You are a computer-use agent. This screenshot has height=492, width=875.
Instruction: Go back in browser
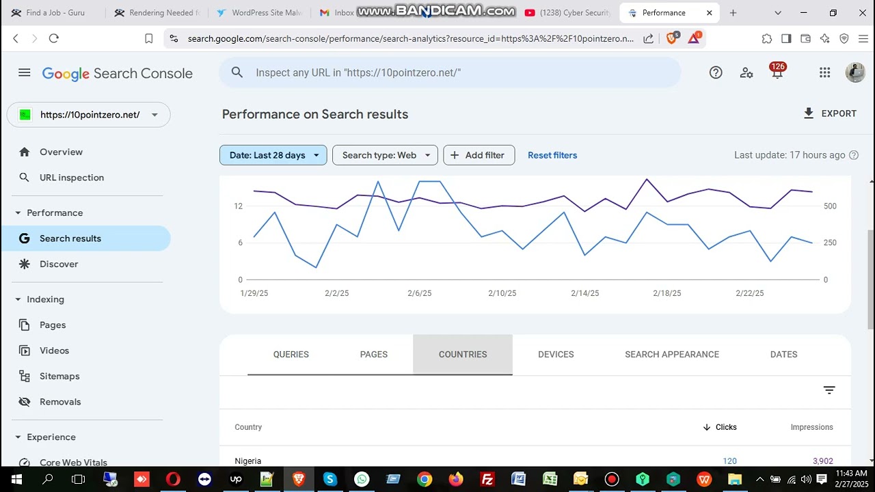coord(16,38)
